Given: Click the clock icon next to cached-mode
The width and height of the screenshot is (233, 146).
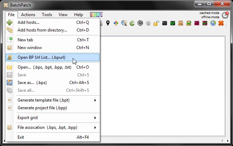Looking at the screenshot, I should coord(225,15).
